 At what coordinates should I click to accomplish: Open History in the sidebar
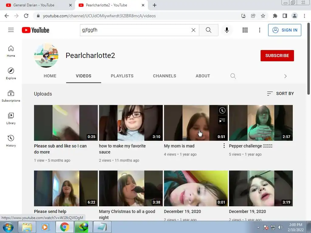click(x=11, y=141)
